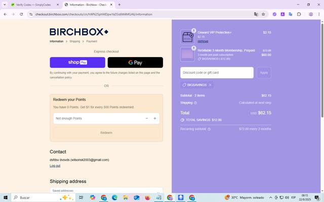Bookmark this page with star icon
This screenshot has width=324, height=202.
(x=263, y=14)
